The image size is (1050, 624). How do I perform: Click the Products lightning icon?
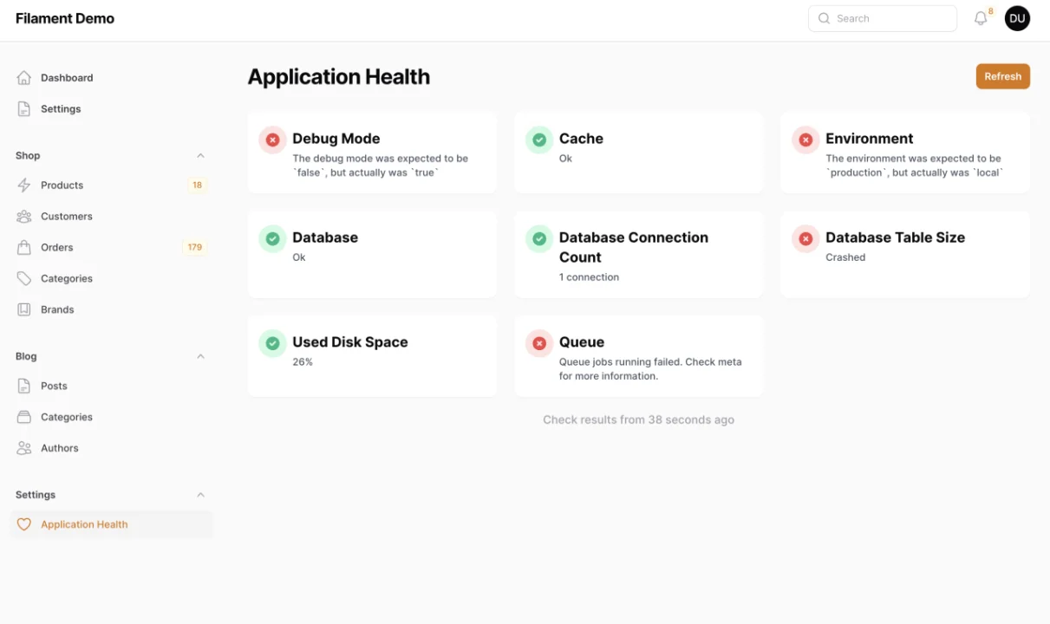coord(24,185)
